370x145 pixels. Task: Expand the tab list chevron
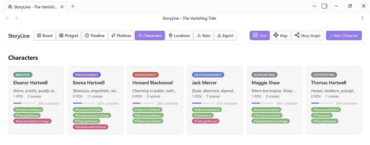coord(314,6)
